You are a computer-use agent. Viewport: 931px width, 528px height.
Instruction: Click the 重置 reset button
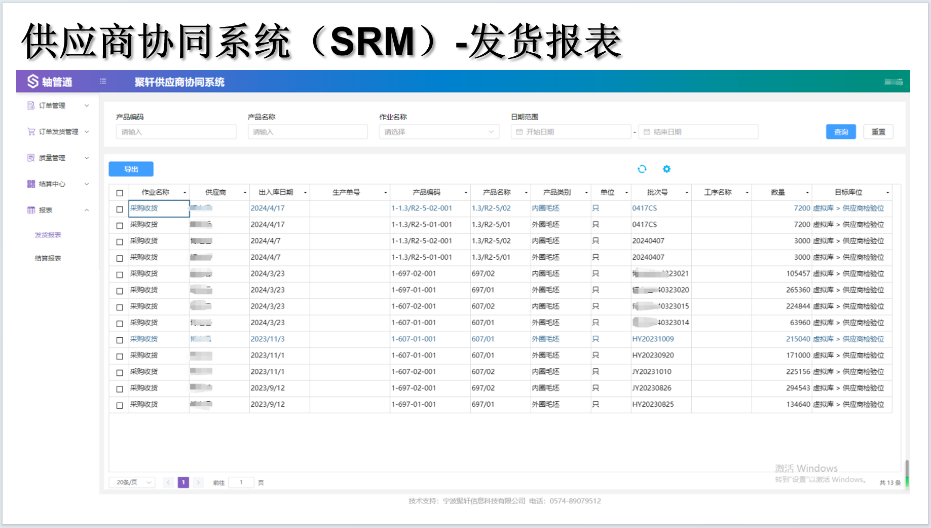pos(878,132)
